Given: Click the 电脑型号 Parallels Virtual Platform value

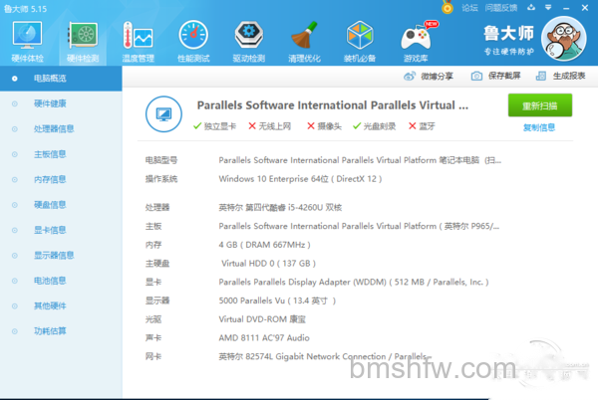Looking at the screenshot, I should point(360,160).
